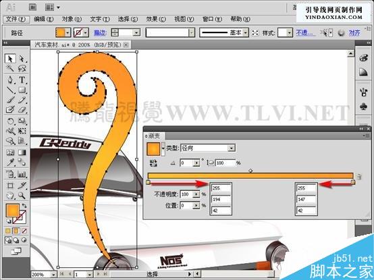
Task: Swap fill and stroke colors
Action: [24, 205]
